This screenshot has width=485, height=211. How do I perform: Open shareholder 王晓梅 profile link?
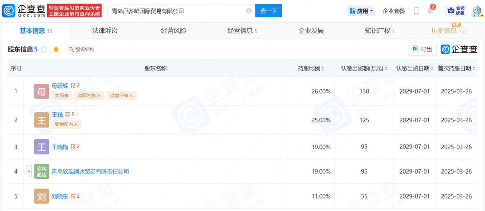[60, 147]
